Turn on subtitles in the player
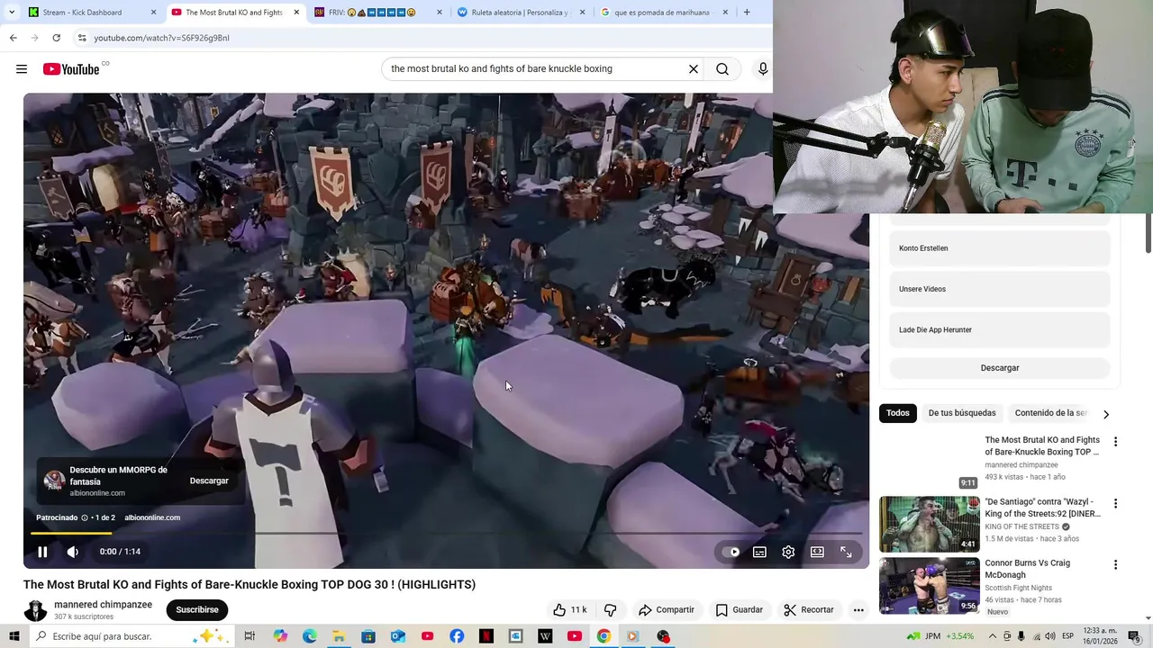This screenshot has height=648, width=1153. [759, 552]
